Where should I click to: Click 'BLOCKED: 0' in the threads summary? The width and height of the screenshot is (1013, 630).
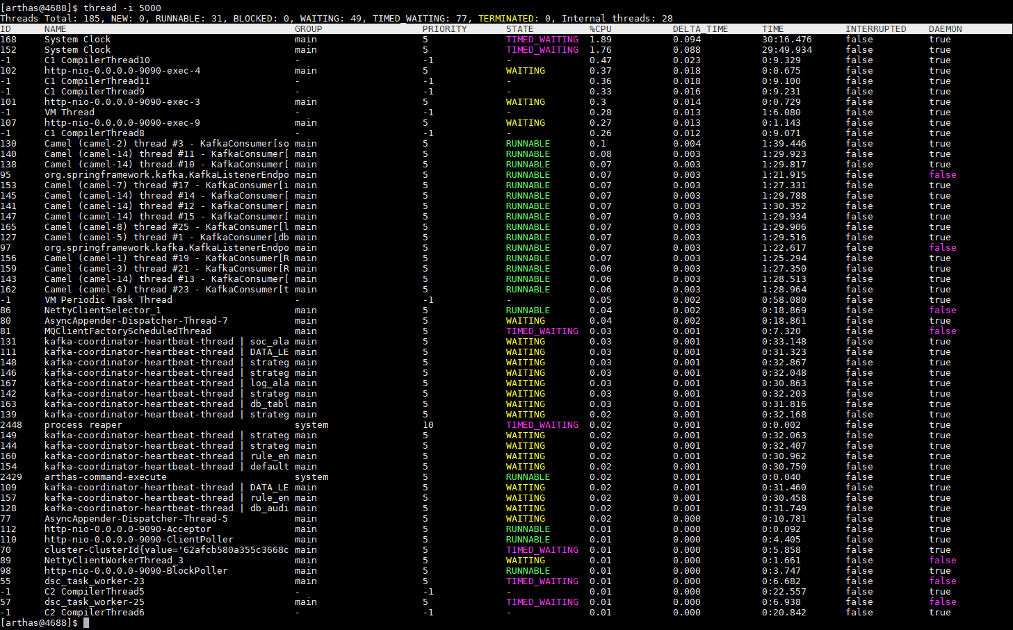coord(261,19)
